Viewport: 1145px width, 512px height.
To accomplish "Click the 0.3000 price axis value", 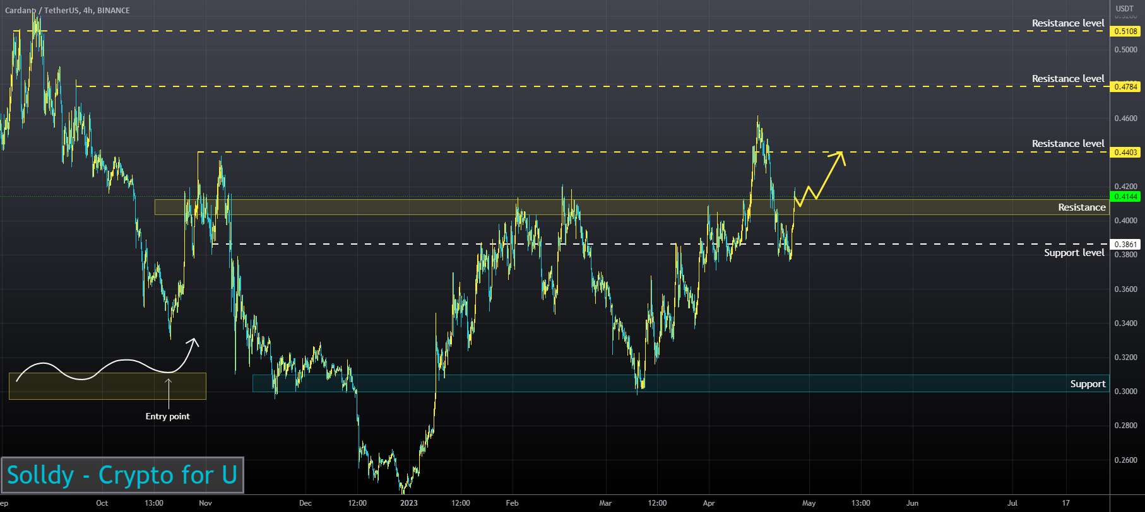I will [1126, 392].
